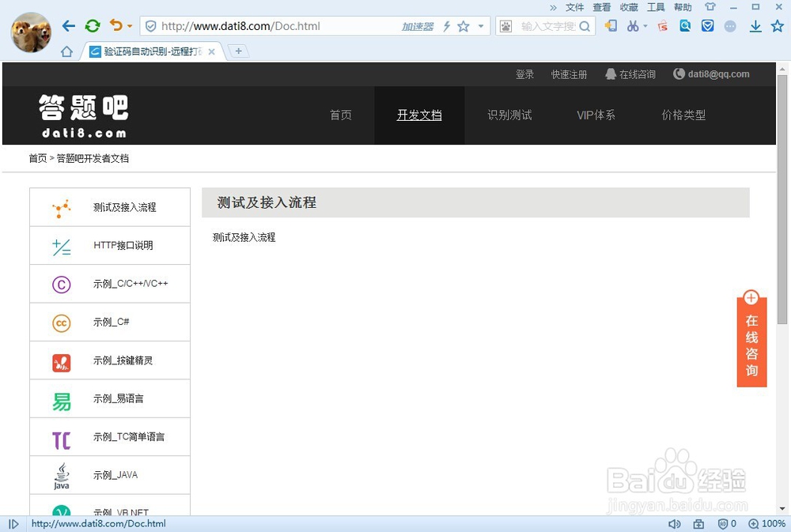Go to 首页 in navigation bar
The width and height of the screenshot is (791, 532).
pyautogui.click(x=340, y=115)
